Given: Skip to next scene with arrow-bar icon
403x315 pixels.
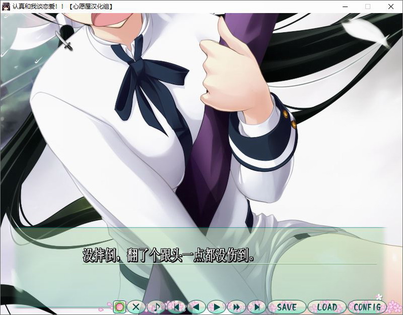Looking at the screenshot, I should pyautogui.click(x=256, y=306).
